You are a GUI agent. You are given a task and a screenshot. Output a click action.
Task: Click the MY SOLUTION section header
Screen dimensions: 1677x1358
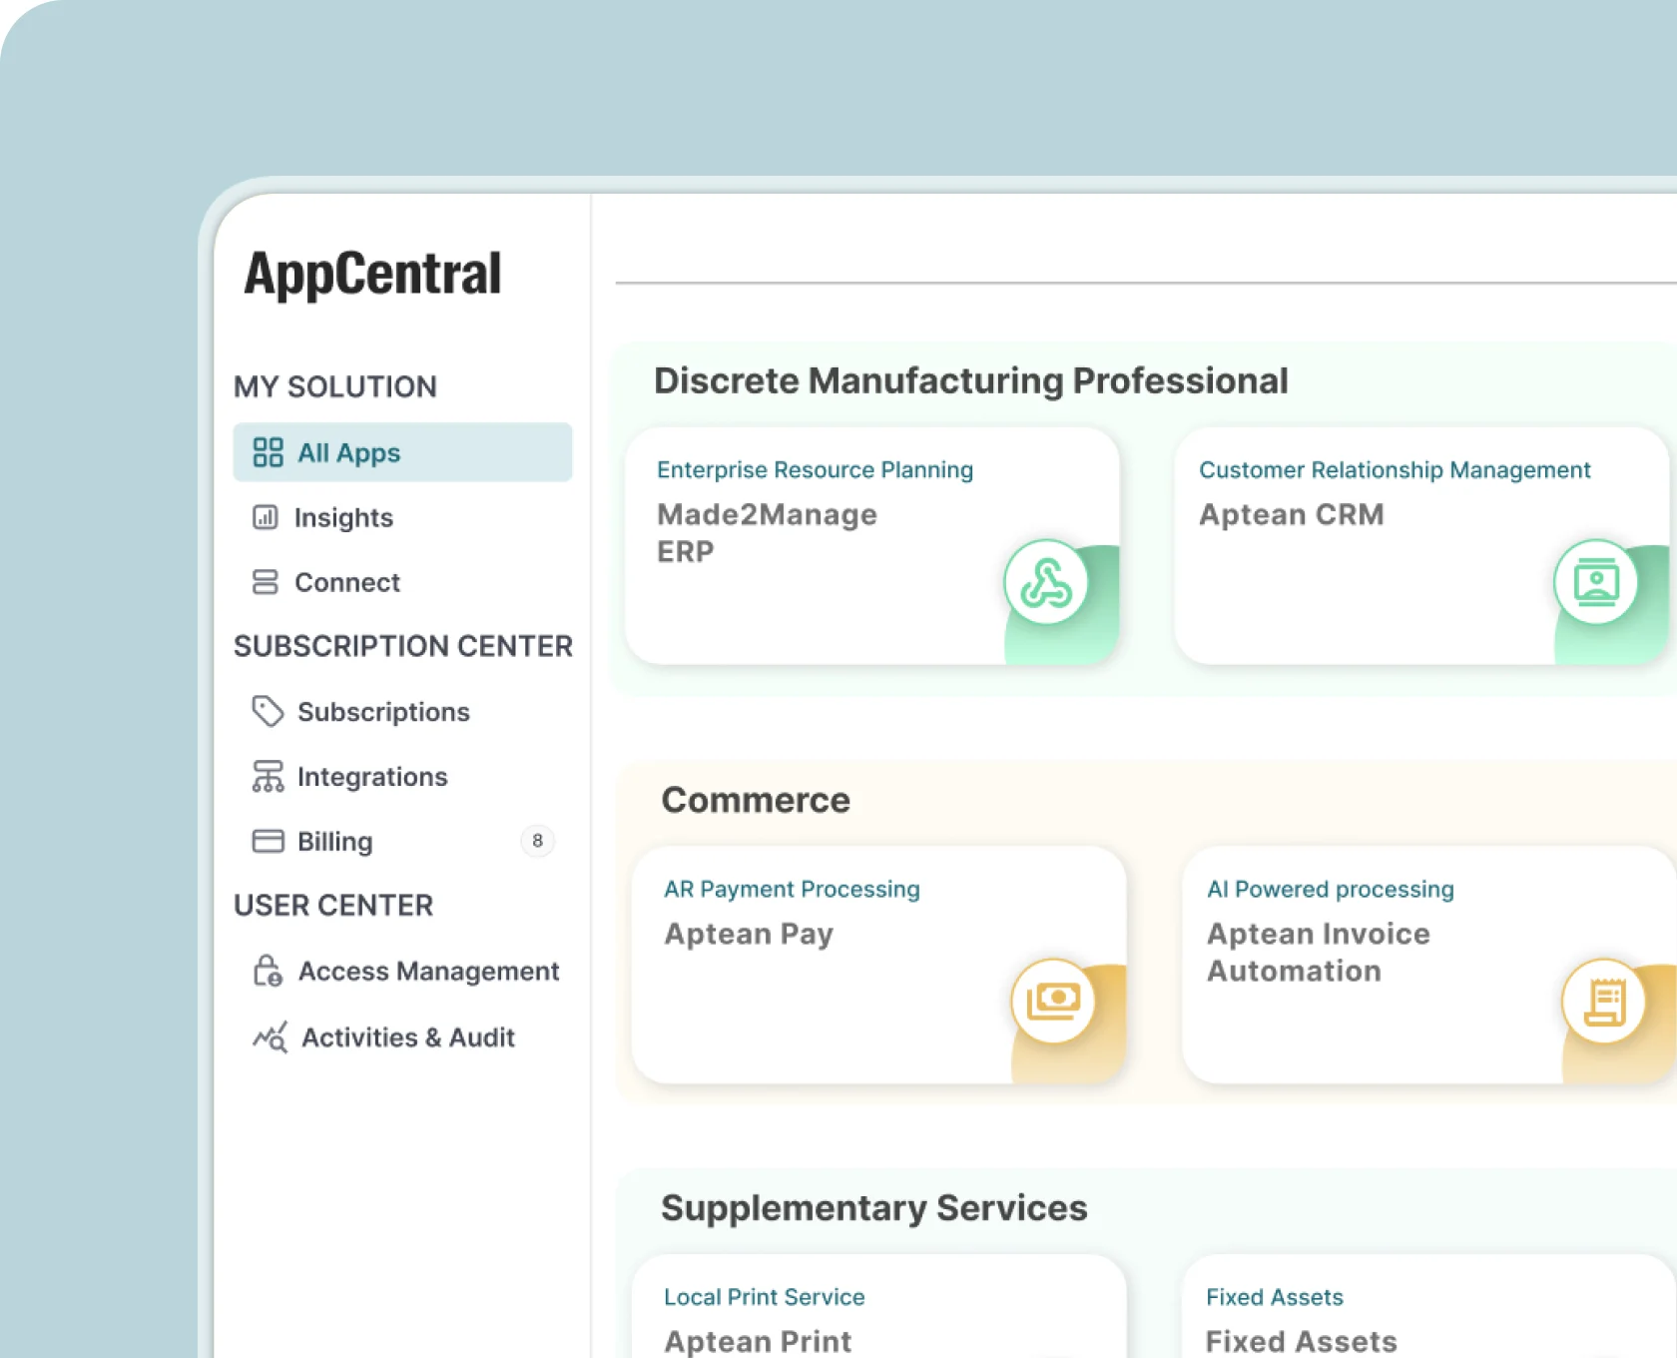coord(335,386)
